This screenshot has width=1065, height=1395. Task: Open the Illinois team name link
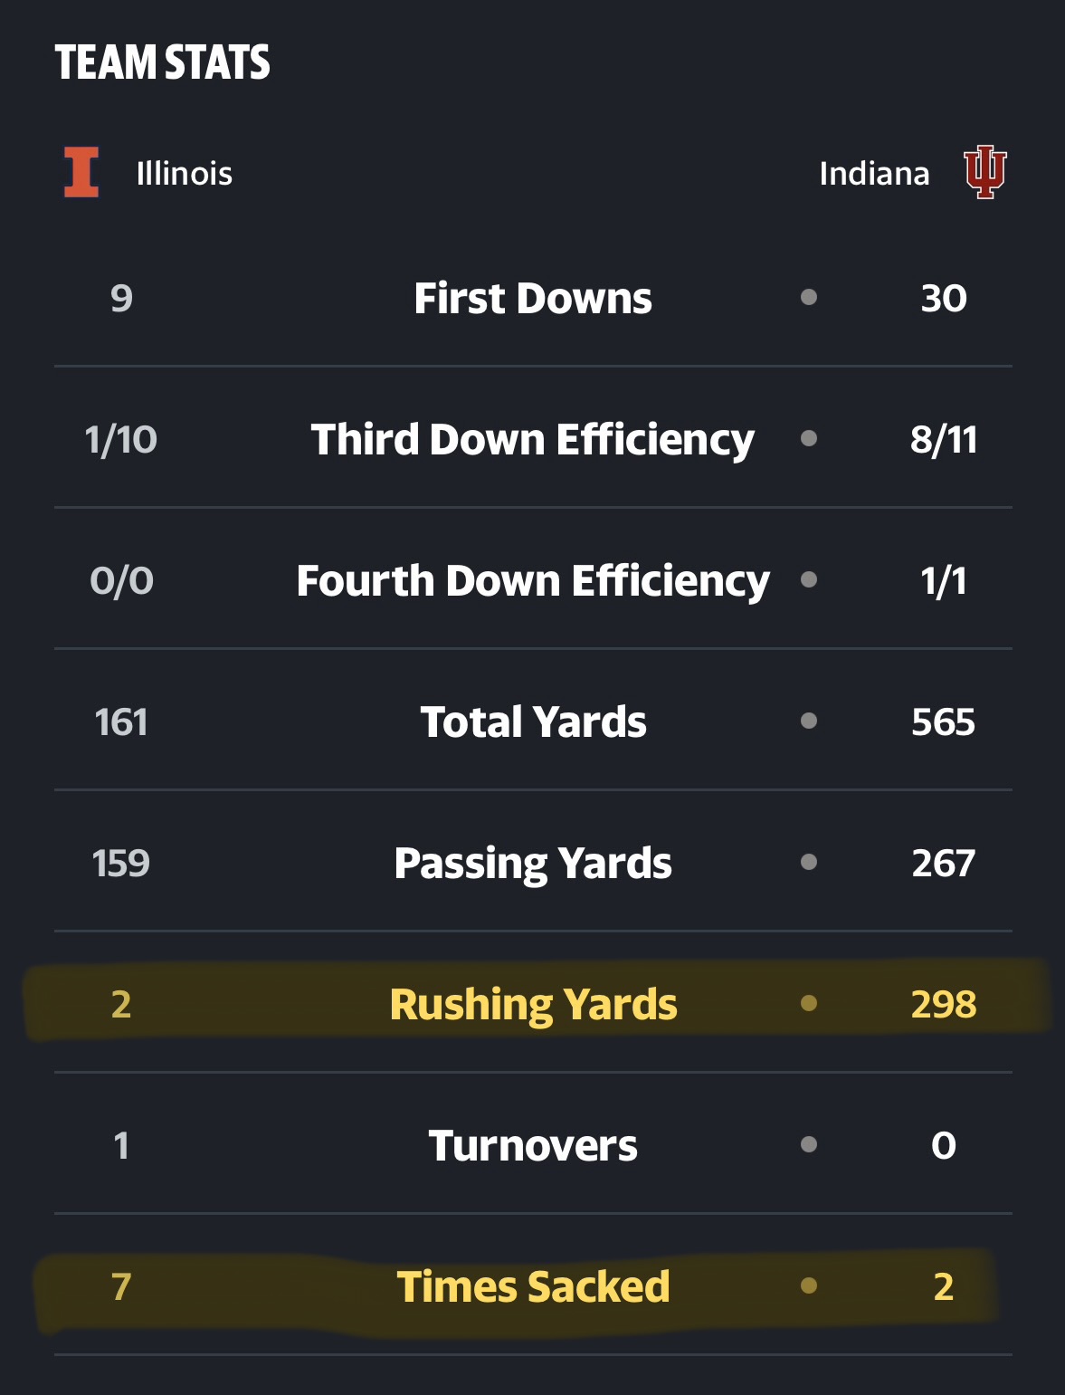185,173
